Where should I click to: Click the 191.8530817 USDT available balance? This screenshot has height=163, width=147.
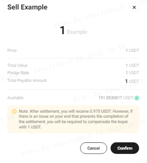116,98
